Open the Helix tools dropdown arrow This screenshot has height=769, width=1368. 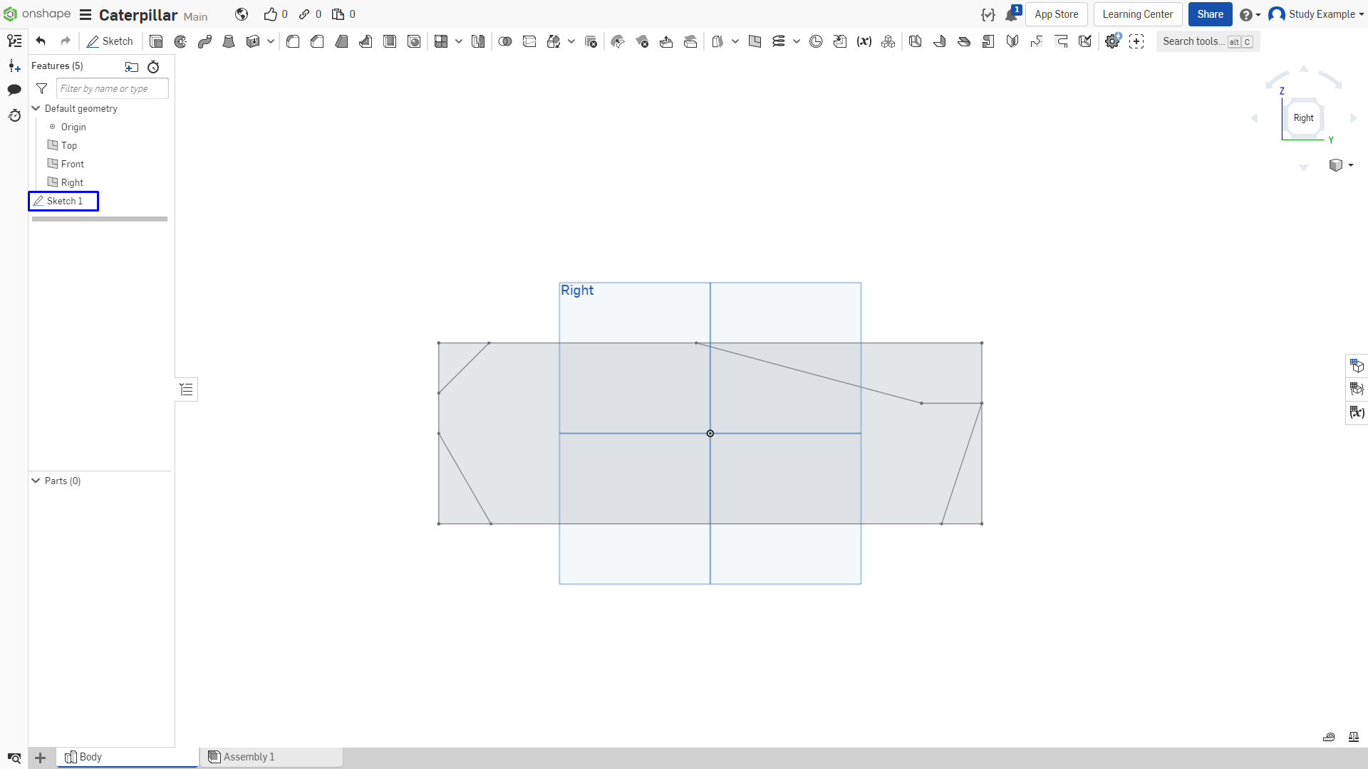[x=797, y=41]
